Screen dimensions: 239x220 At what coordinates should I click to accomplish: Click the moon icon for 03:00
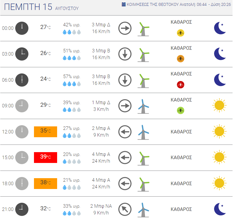pyautogui.click(x=220, y=54)
